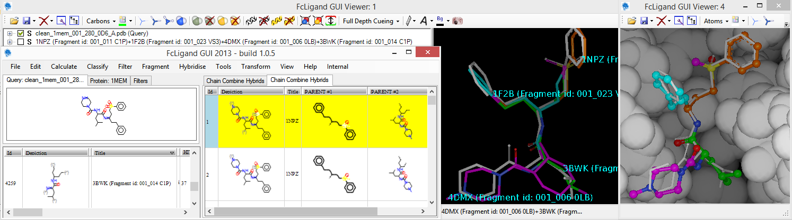Viewport: 792px width, 220px height.
Task: Switch to the Protein: 1MEM tab
Action: coord(109,81)
